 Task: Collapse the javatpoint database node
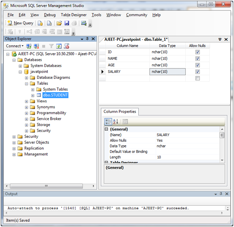[20, 72]
